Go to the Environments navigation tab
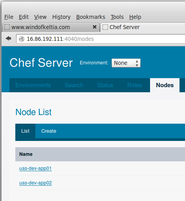185x201 pixels. pos(33,85)
